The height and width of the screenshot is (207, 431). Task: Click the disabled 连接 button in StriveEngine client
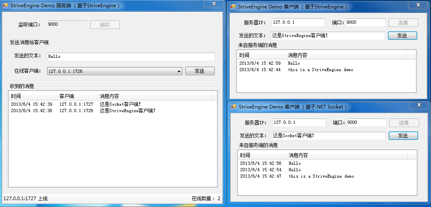(x=403, y=23)
